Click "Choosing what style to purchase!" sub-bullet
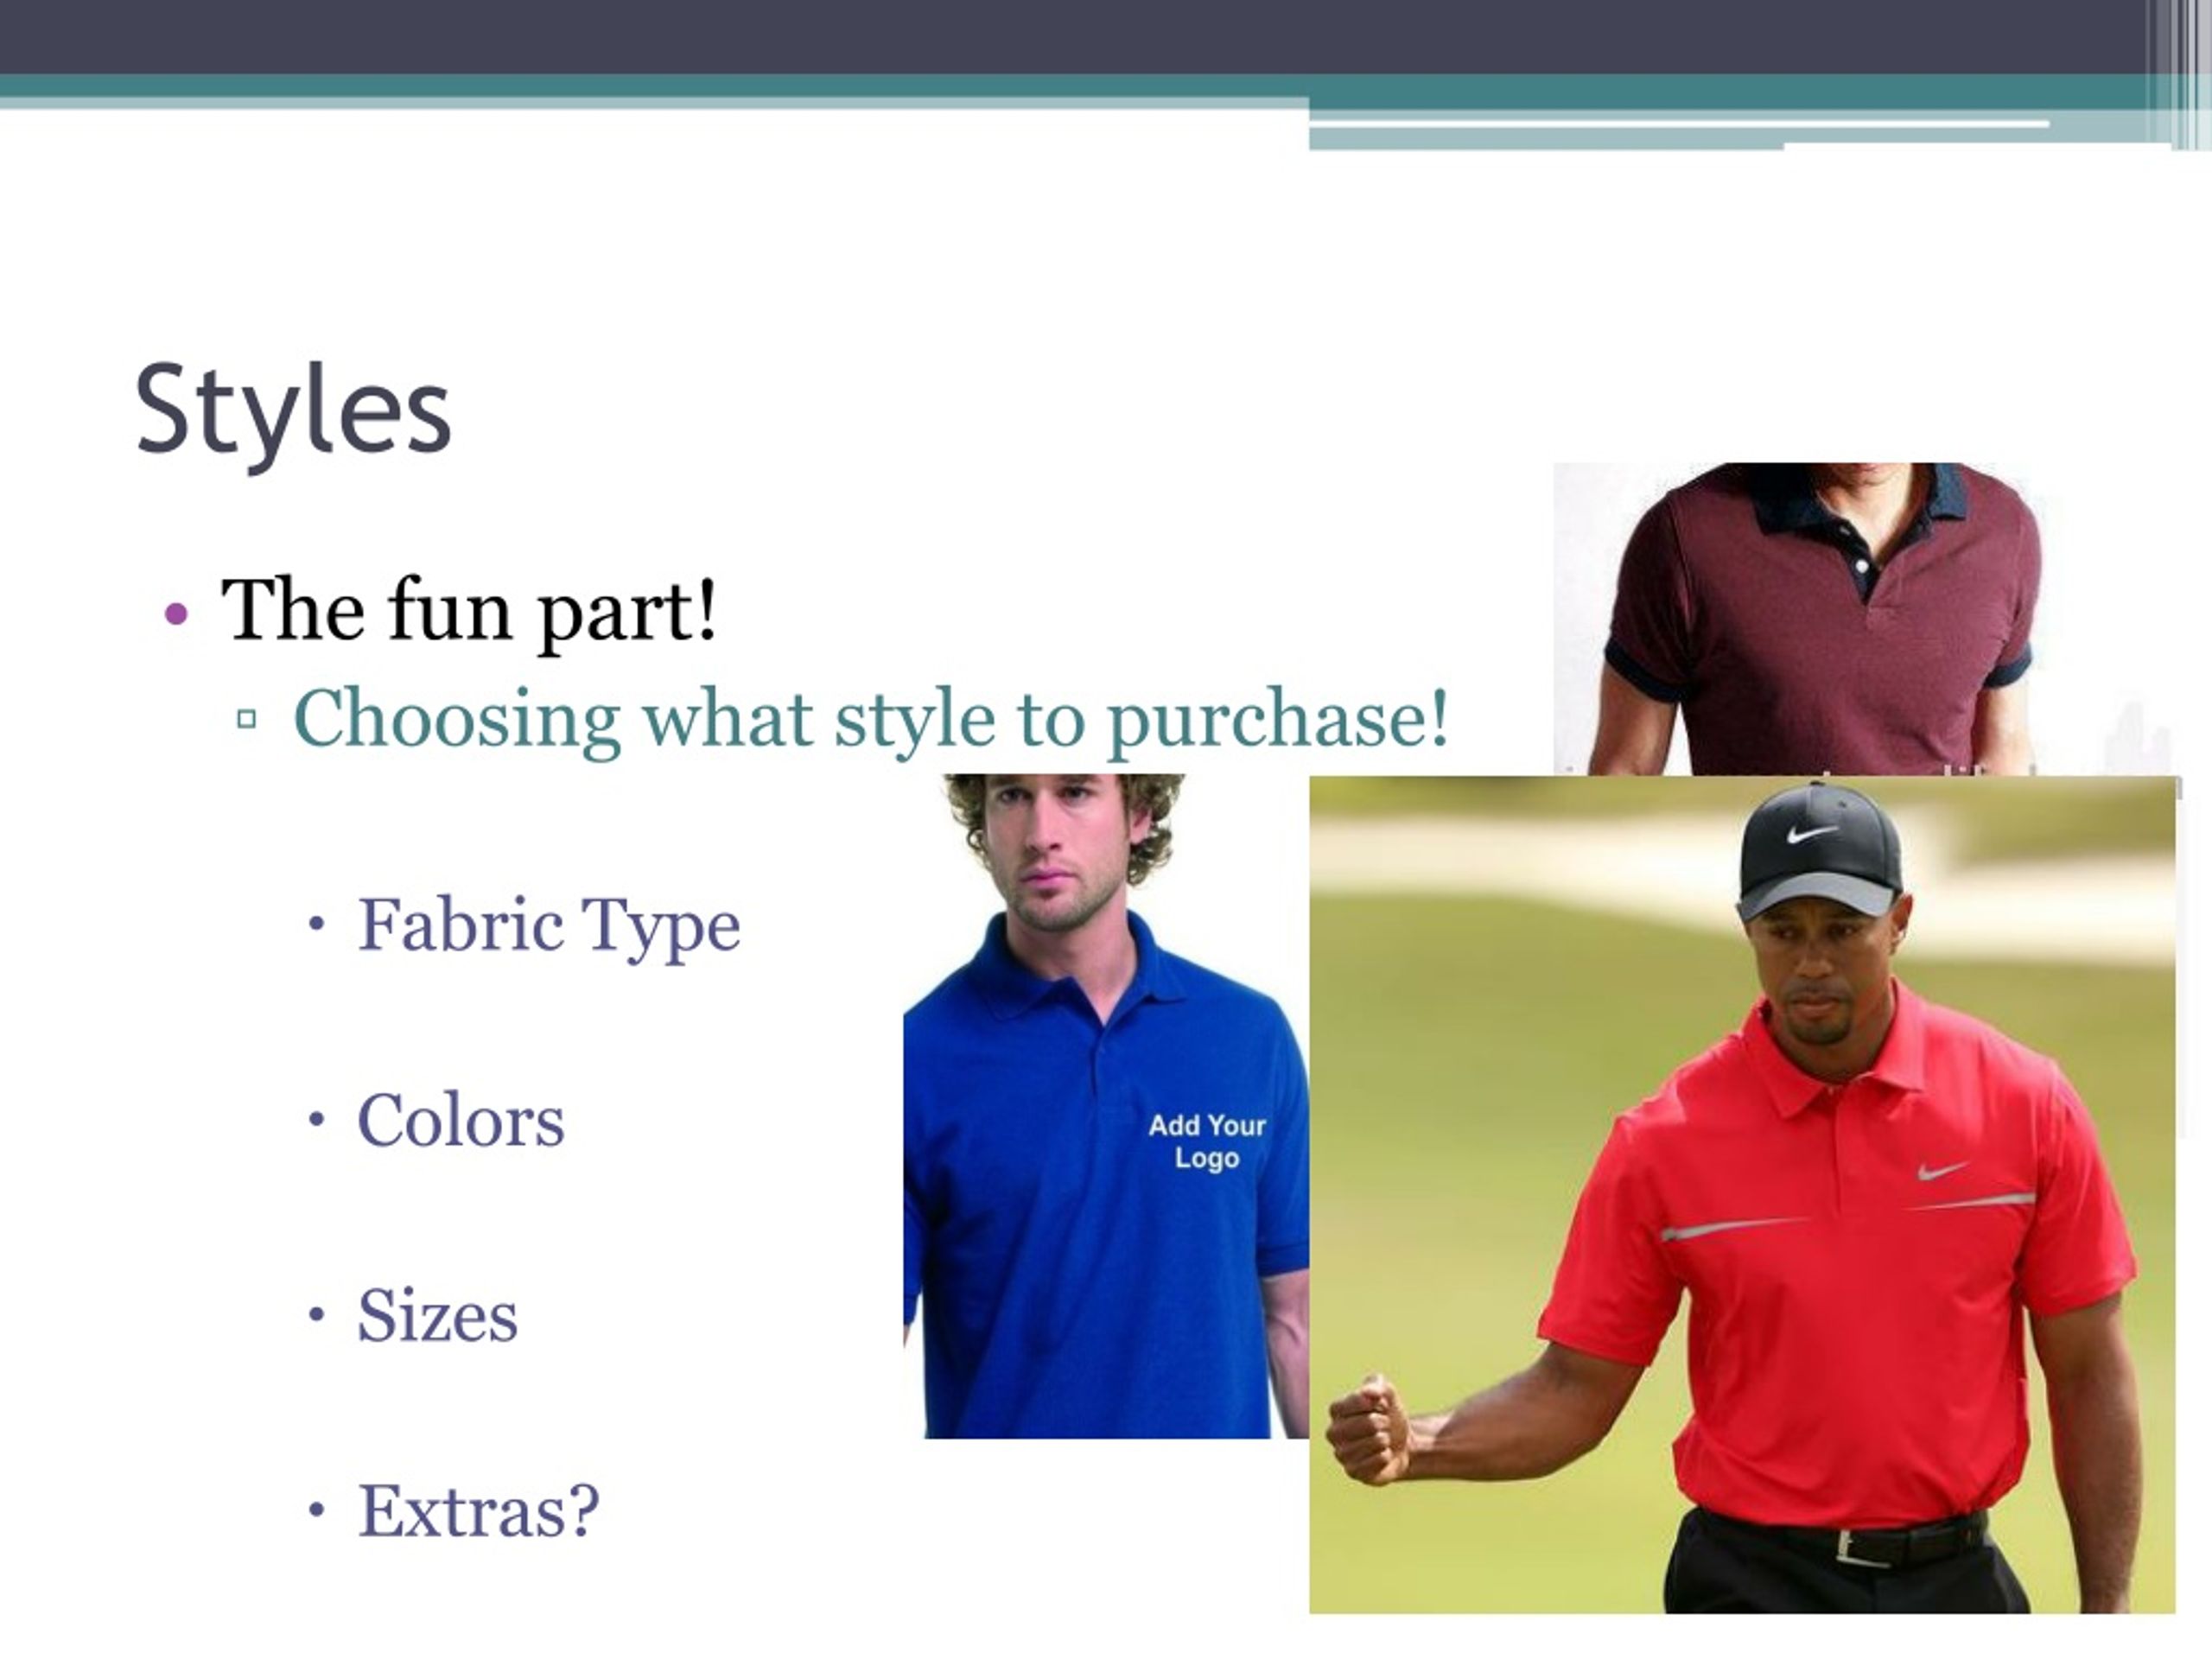Image resolution: width=2212 pixels, height=1659 pixels. pyautogui.click(x=870, y=720)
